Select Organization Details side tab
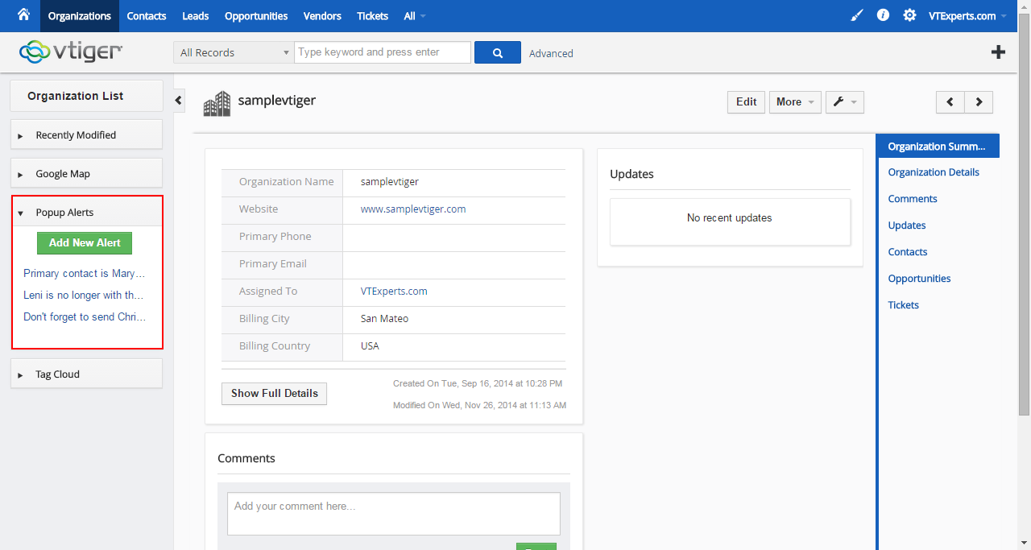 coord(934,172)
